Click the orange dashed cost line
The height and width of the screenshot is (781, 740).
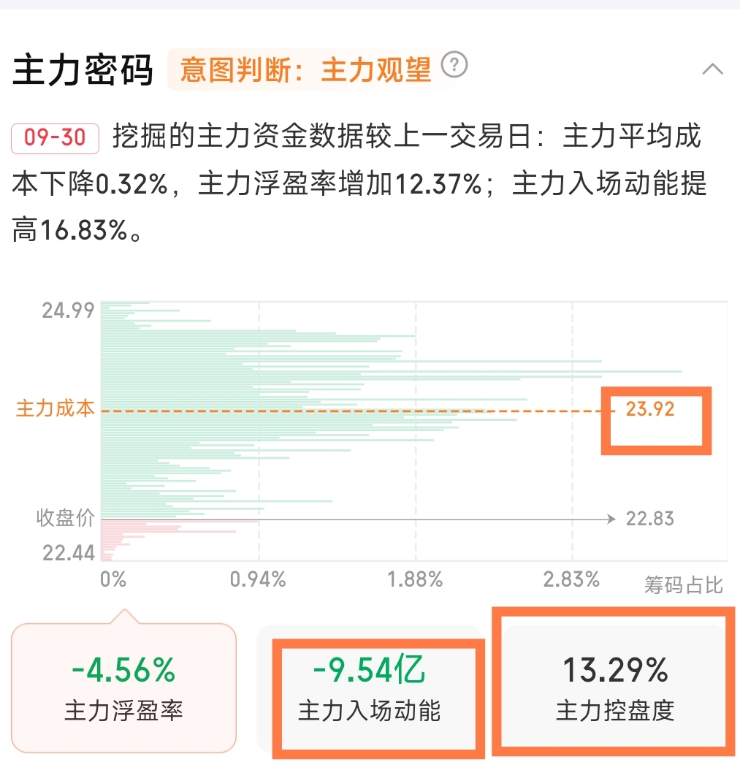pyautogui.click(x=357, y=411)
